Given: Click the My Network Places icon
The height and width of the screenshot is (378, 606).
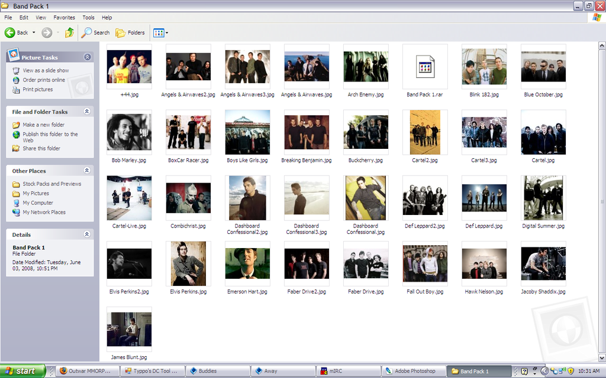Looking at the screenshot, I should pyautogui.click(x=16, y=212).
